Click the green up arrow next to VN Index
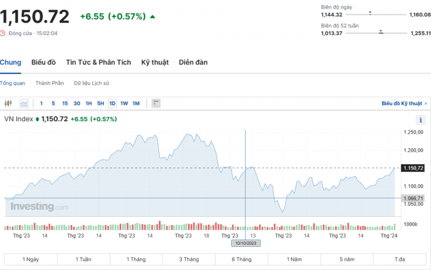This screenshot has height=270, width=431. click(37, 119)
